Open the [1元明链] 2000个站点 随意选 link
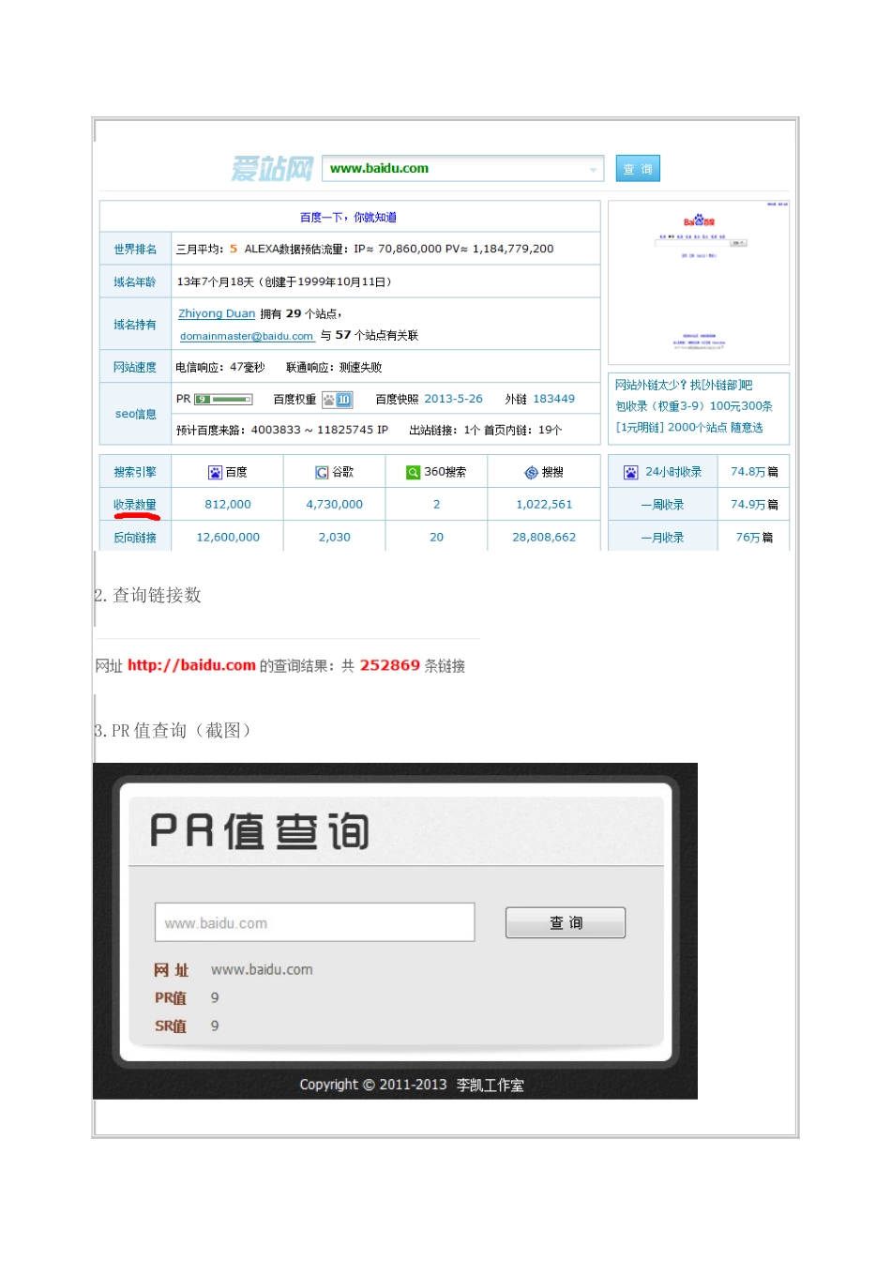The image size is (891, 1261). (689, 427)
